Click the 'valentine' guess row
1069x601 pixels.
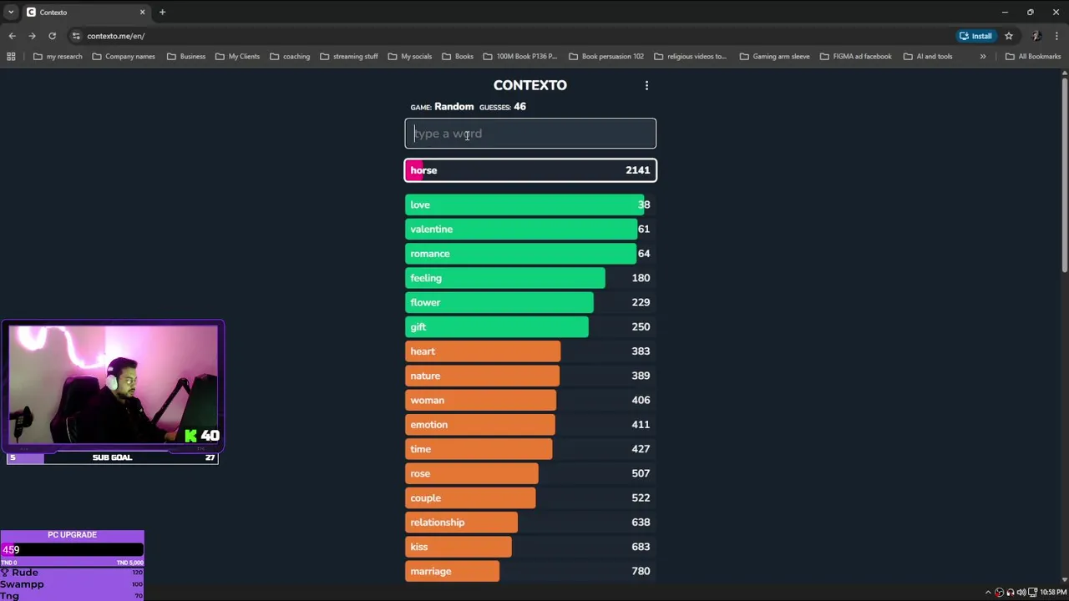click(530, 229)
